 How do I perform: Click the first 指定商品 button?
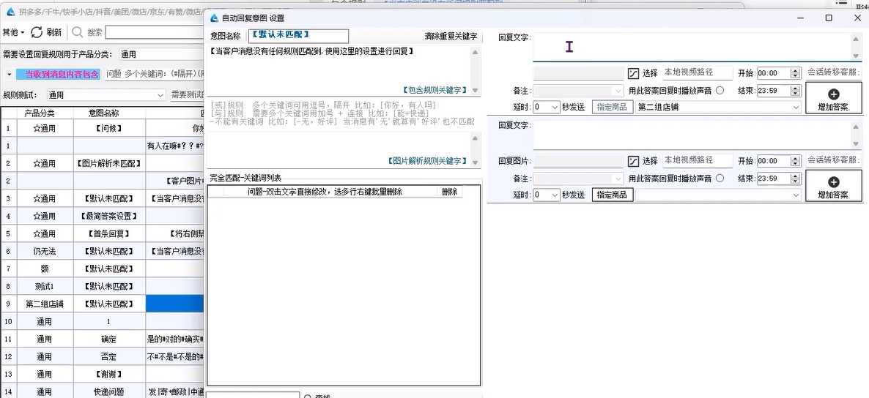pyautogui.click(x=612, y=108)
